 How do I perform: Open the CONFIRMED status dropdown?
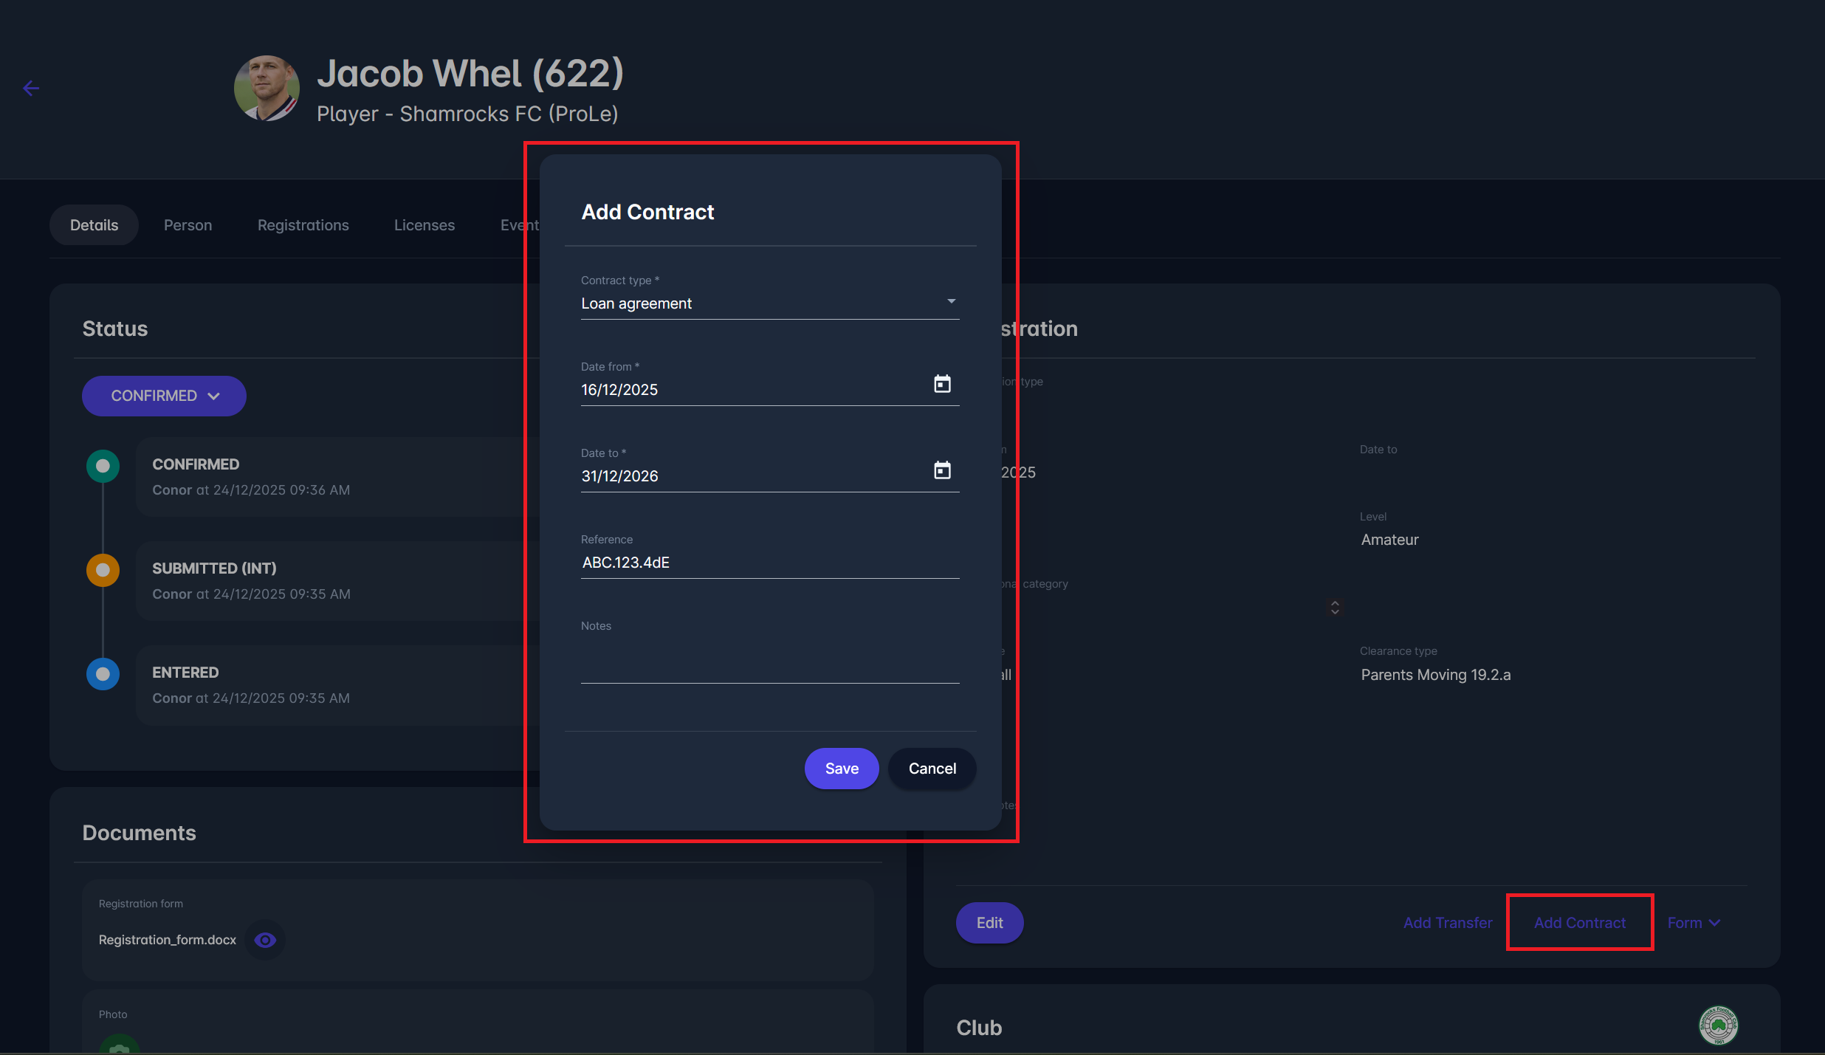click(x=164, y=396)
